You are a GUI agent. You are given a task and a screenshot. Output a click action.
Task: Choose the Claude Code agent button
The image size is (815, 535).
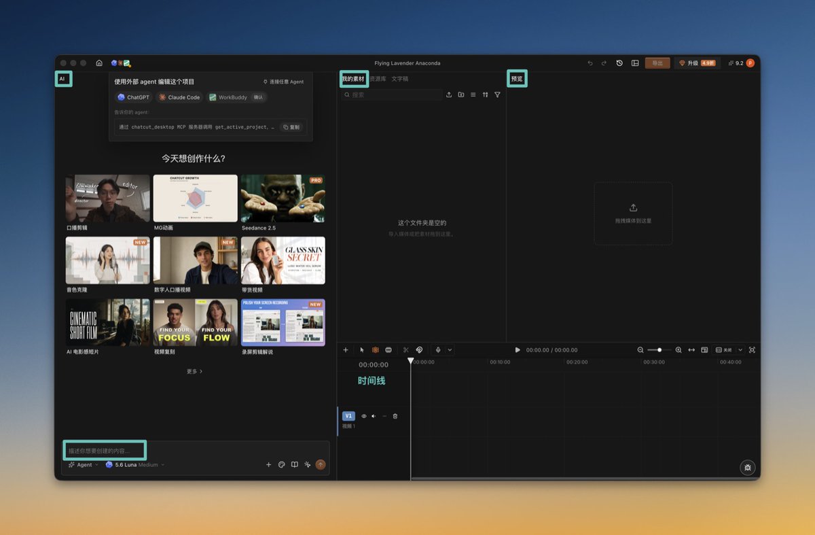179,97
